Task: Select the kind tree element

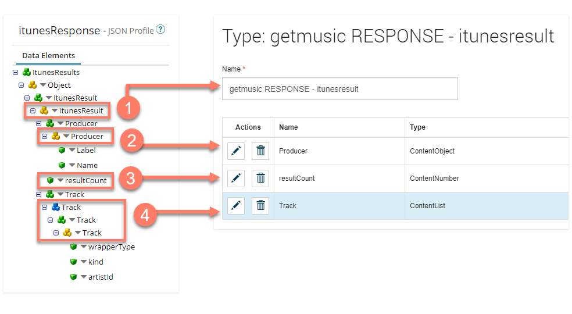Action: [x=96, y=262]
